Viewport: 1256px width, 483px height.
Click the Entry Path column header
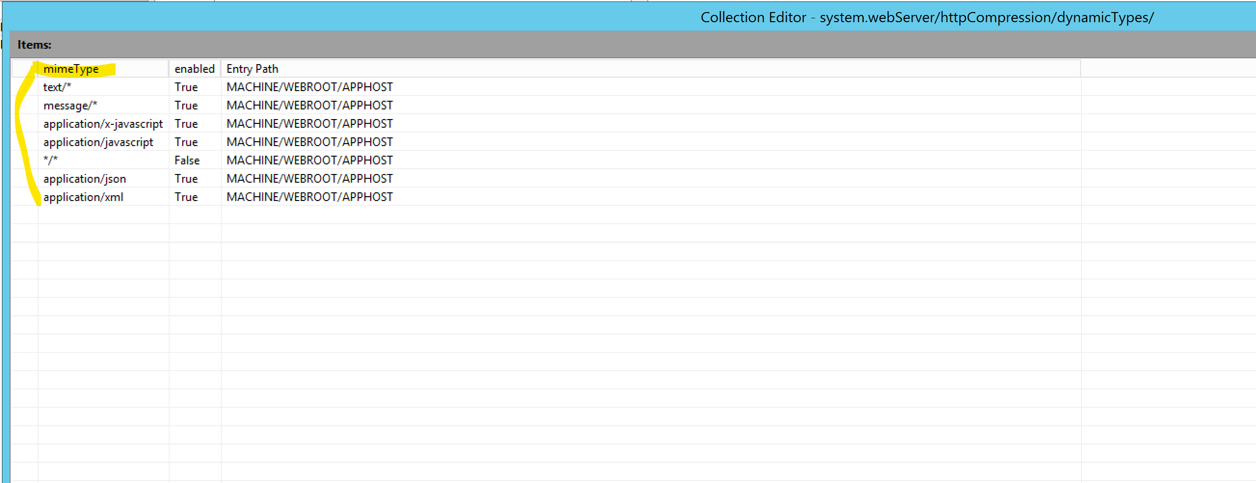[x=252, y=69]
